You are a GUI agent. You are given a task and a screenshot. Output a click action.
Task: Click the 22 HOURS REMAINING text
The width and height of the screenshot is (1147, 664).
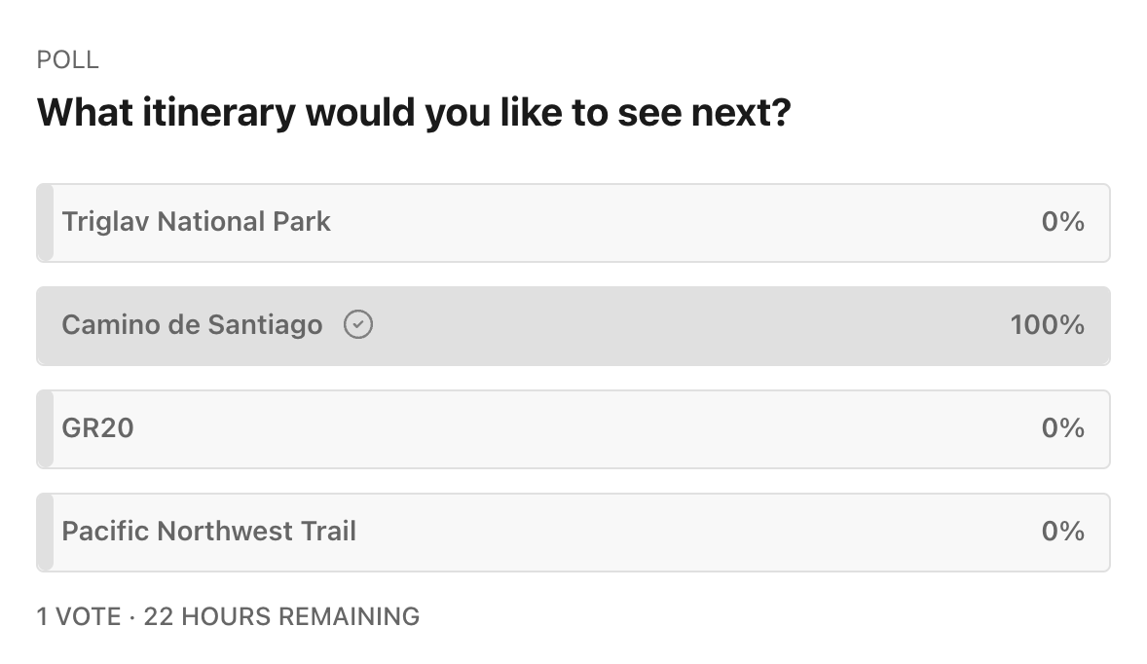click(x=280, y=616)
